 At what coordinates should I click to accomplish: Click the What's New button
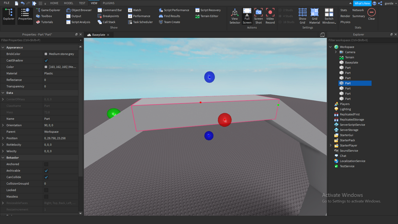click(x=362, y=3)
